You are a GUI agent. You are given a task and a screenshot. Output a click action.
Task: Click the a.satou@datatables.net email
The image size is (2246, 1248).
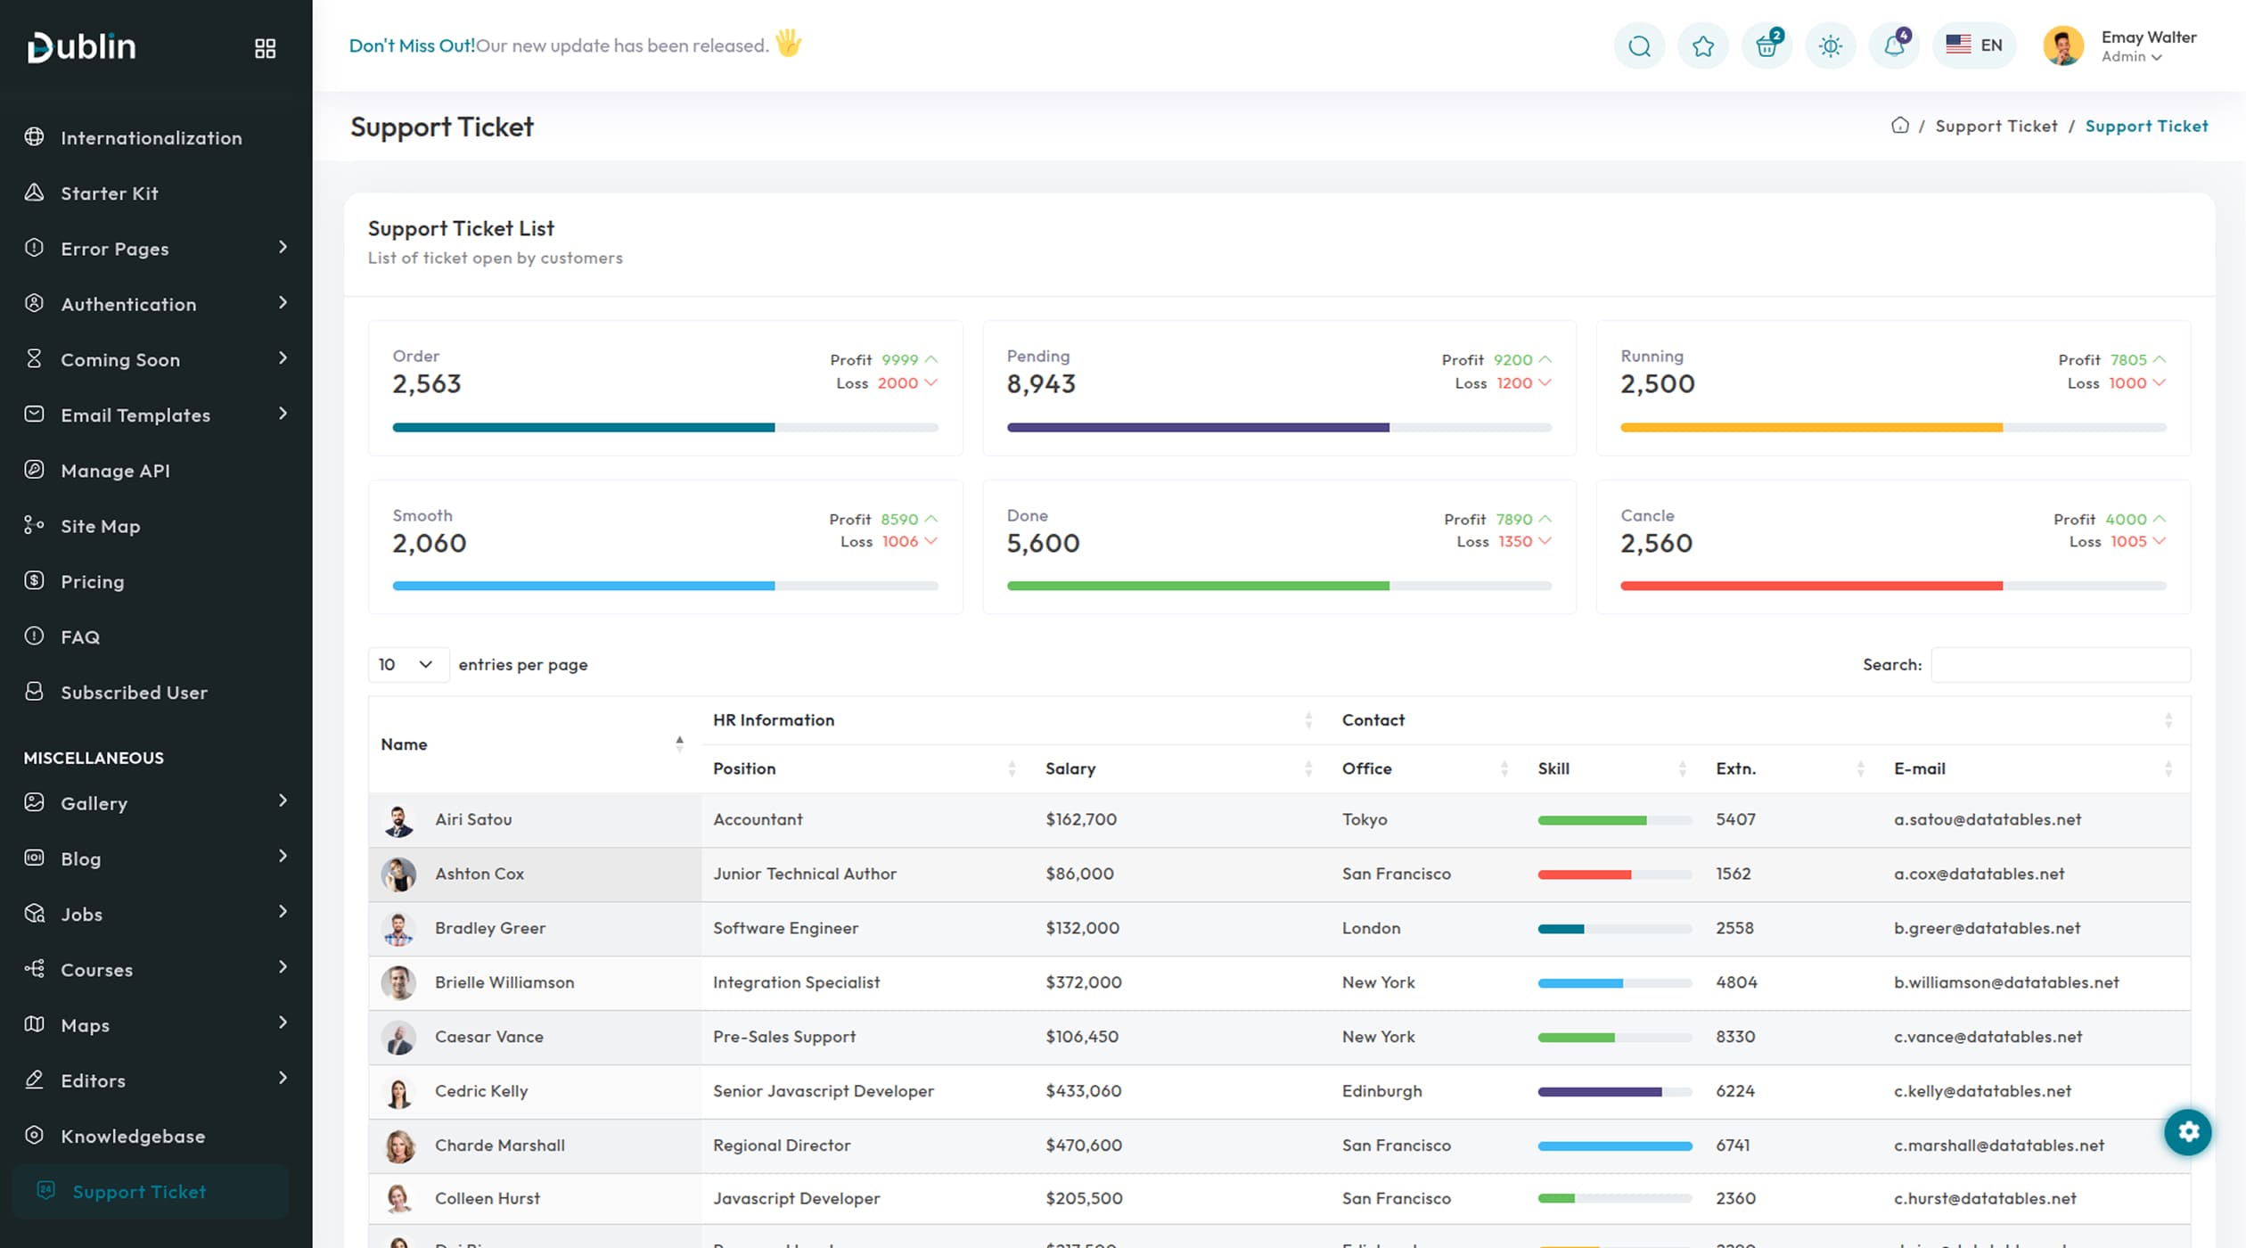click(x=1987, y=819)
